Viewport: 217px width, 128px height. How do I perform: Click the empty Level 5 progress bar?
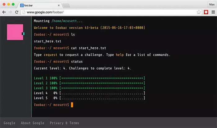[x=102, y=98]
